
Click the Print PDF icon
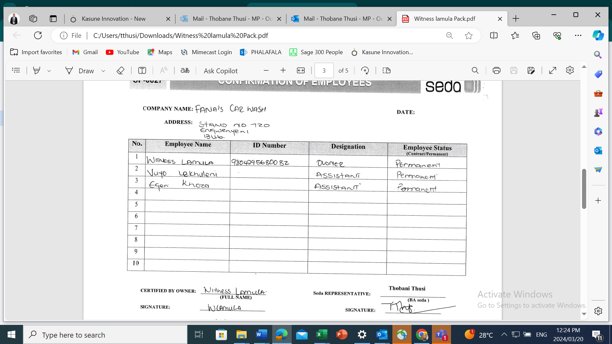click(496, 70)
